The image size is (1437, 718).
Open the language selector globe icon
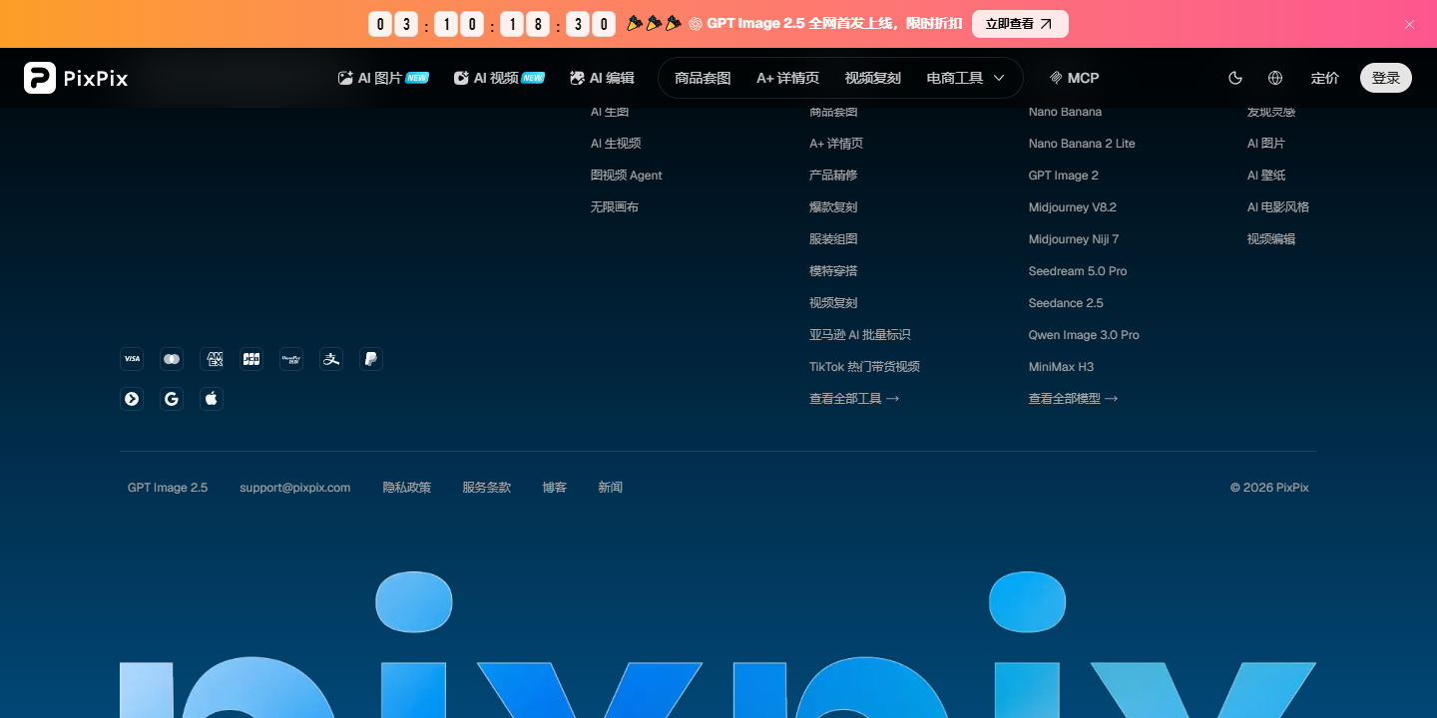[1275, 78]
